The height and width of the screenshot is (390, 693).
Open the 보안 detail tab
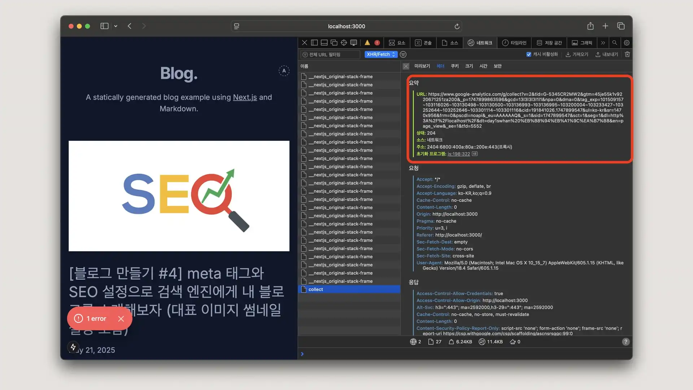click(497, 66)
